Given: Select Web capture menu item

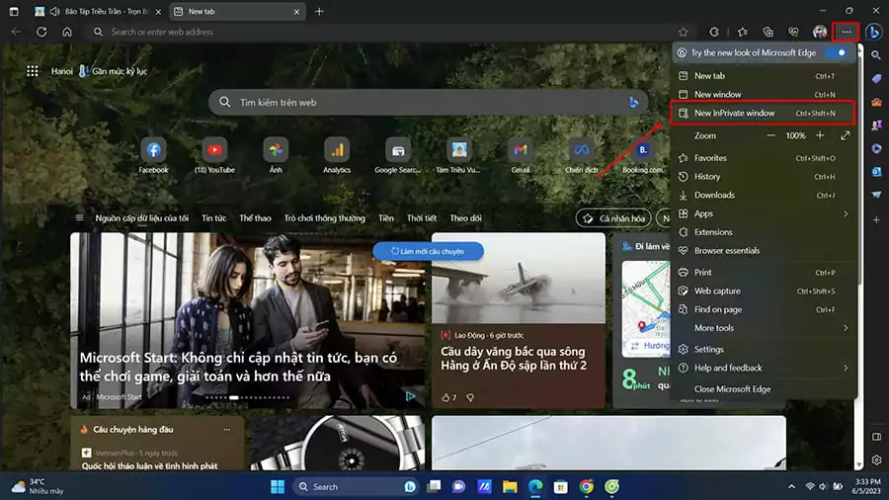Looking at the screenshot, I should [763, 291].
